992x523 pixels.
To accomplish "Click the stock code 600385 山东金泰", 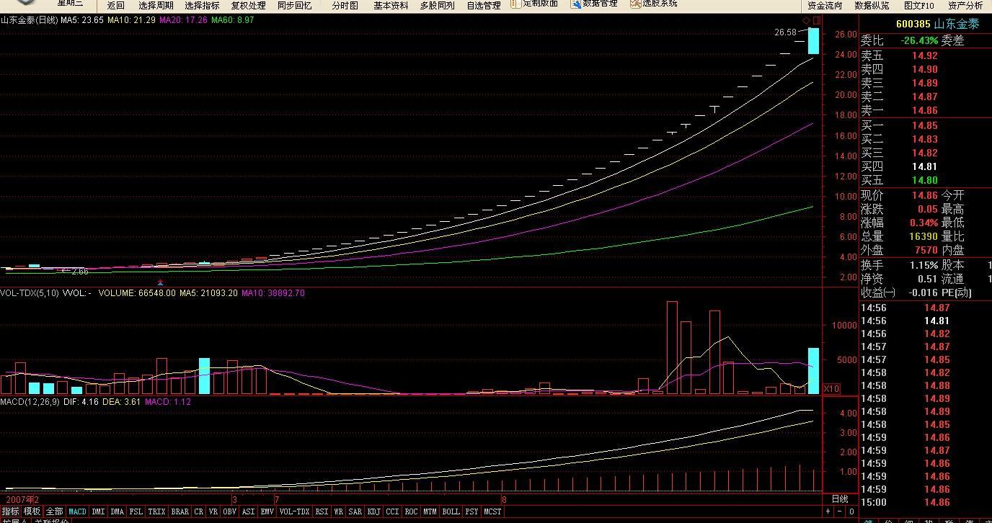I will click(937, 24).
